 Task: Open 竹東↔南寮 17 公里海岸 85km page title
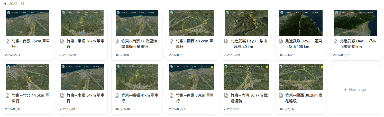142,44
